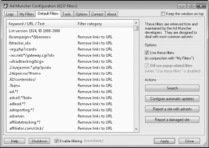Click the Help button
This screenshot has width=209, height=148.
(15, 141)
